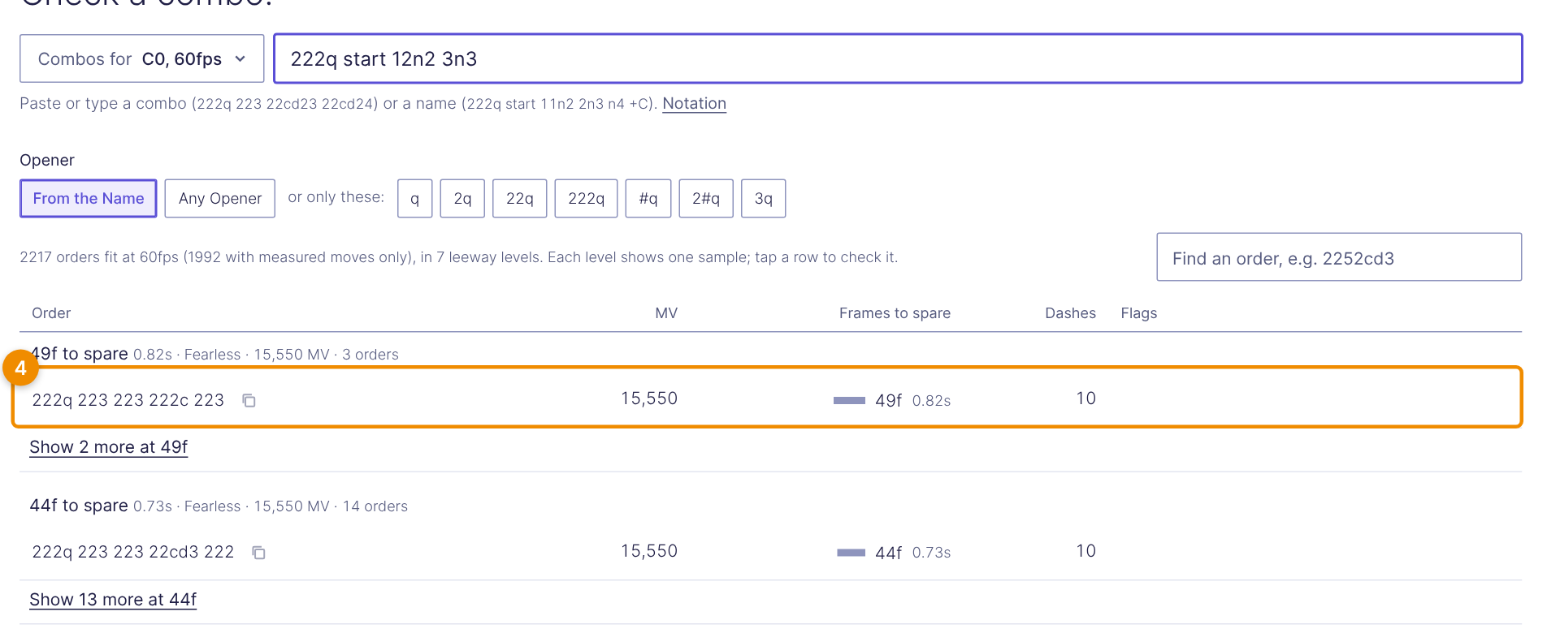
Task: Click the Order column header
Action: coord(51,313)
